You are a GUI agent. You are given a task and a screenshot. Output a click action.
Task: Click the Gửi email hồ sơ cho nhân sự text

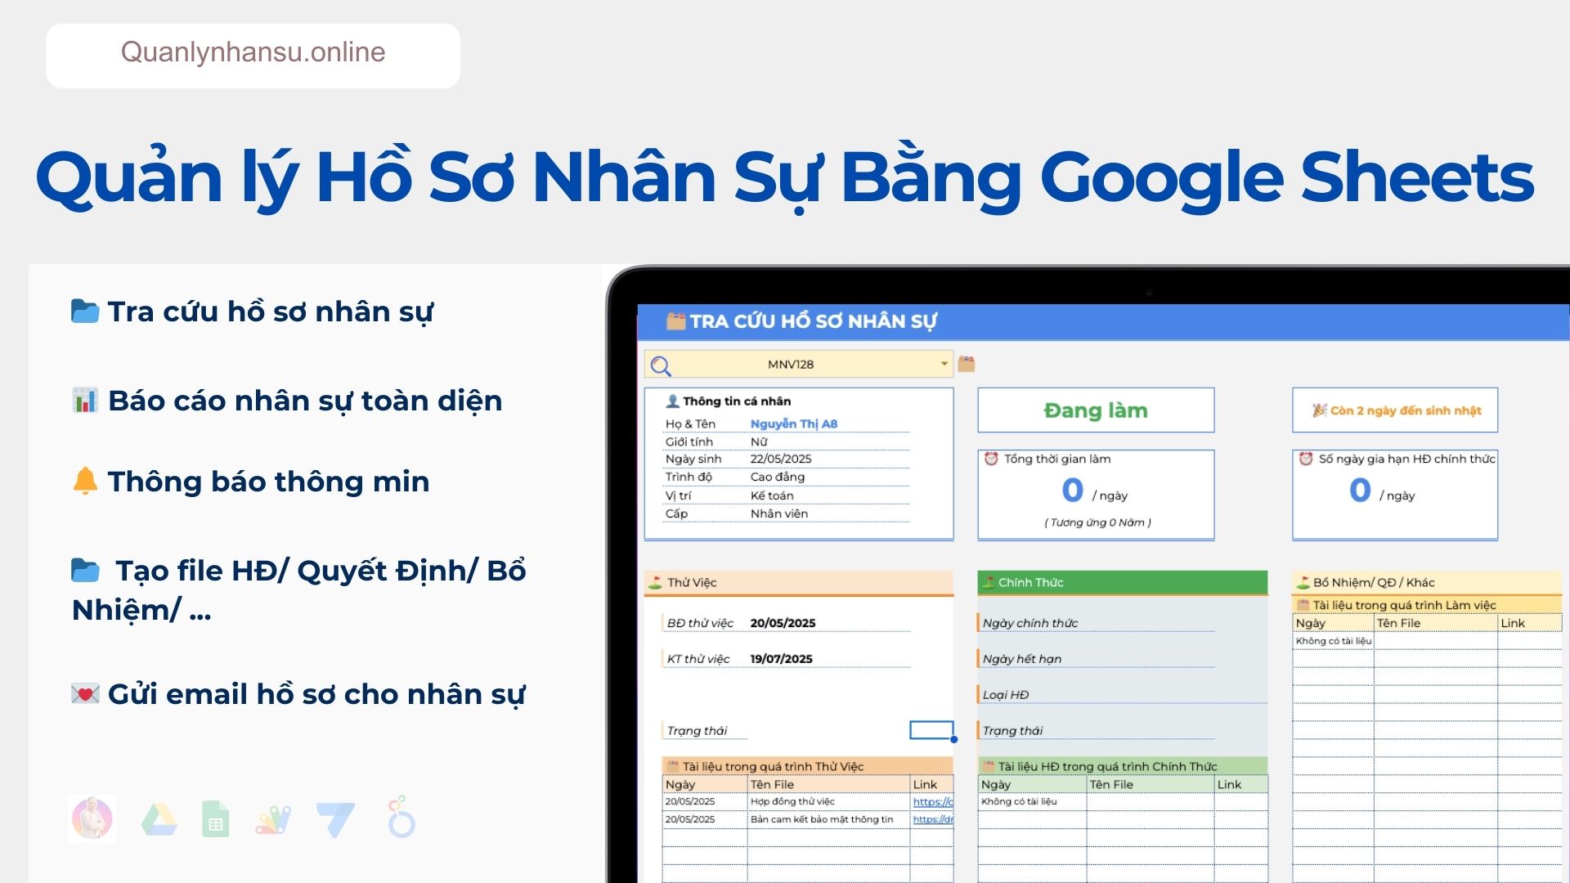(x=316, y=694)
